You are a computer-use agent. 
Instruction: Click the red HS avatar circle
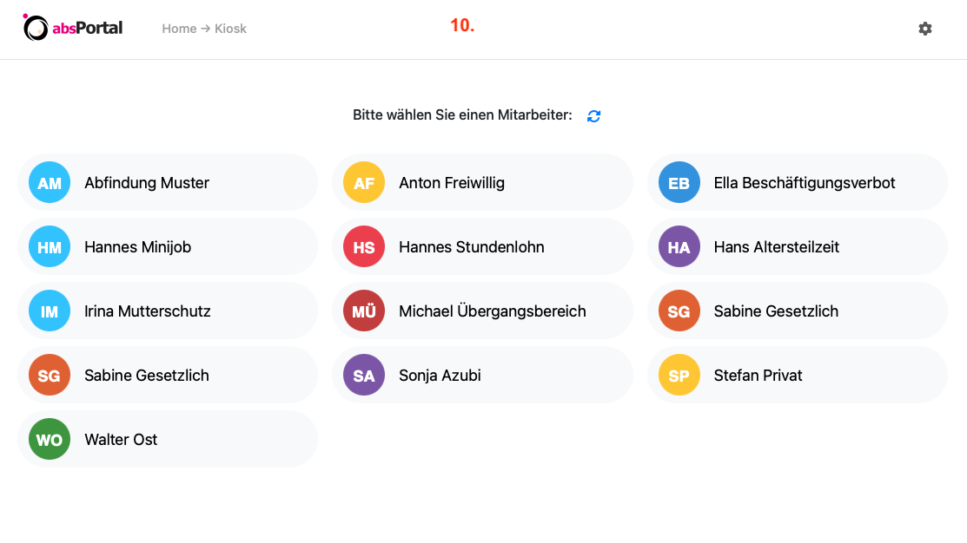[364, 247]
